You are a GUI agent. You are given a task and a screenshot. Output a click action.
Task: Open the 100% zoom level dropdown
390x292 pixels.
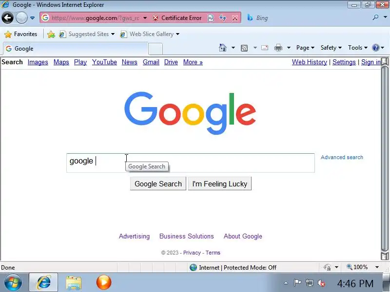click(x=377, y=267)
